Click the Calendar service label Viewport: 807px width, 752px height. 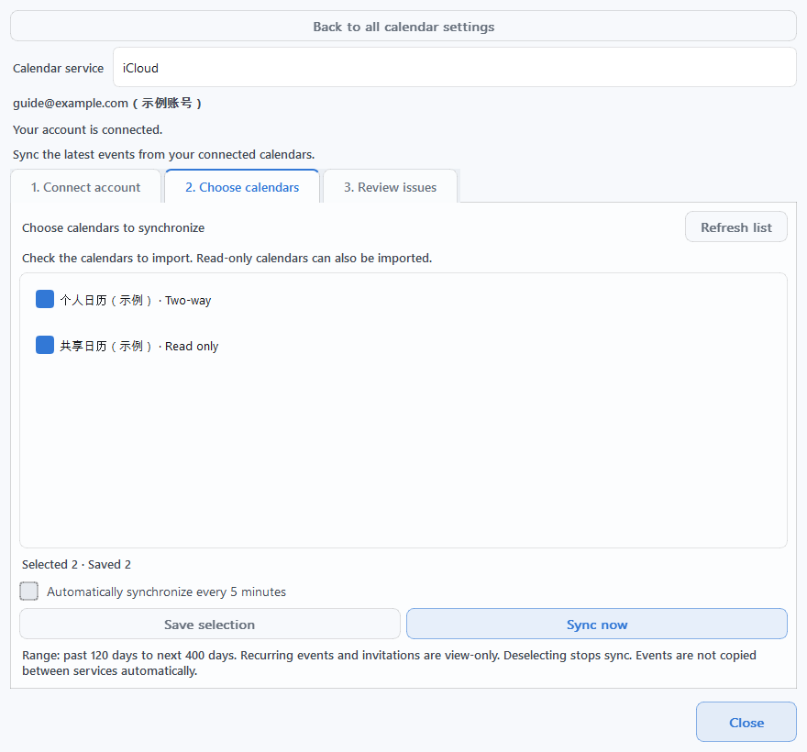[x=58, y=68]
